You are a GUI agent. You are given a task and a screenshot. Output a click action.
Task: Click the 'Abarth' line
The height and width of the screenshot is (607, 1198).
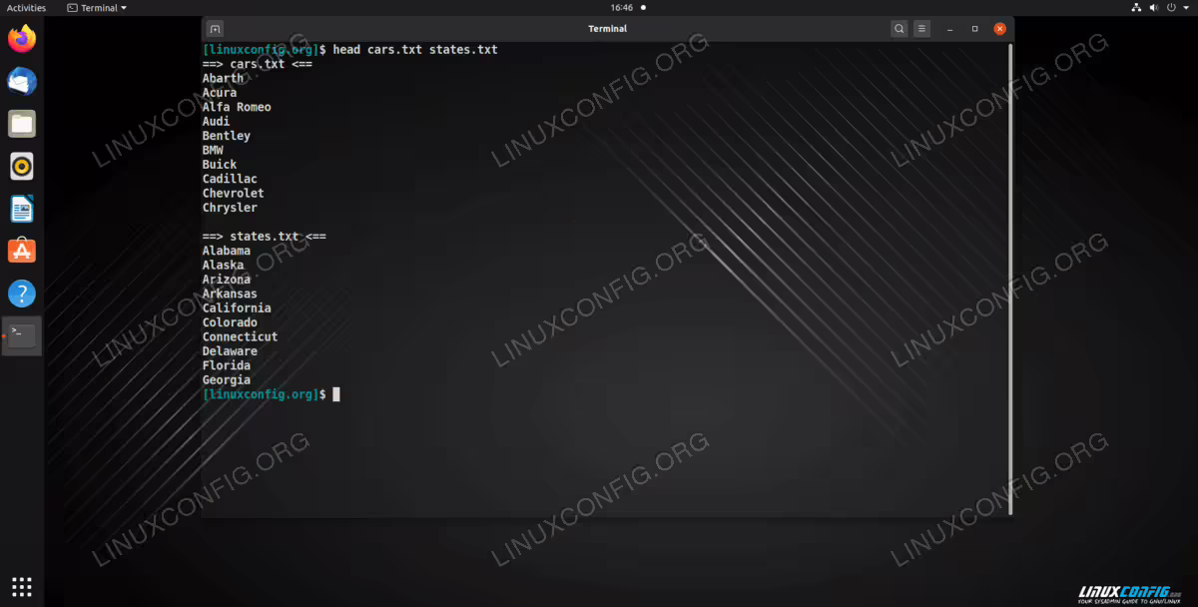pos(223,78)
